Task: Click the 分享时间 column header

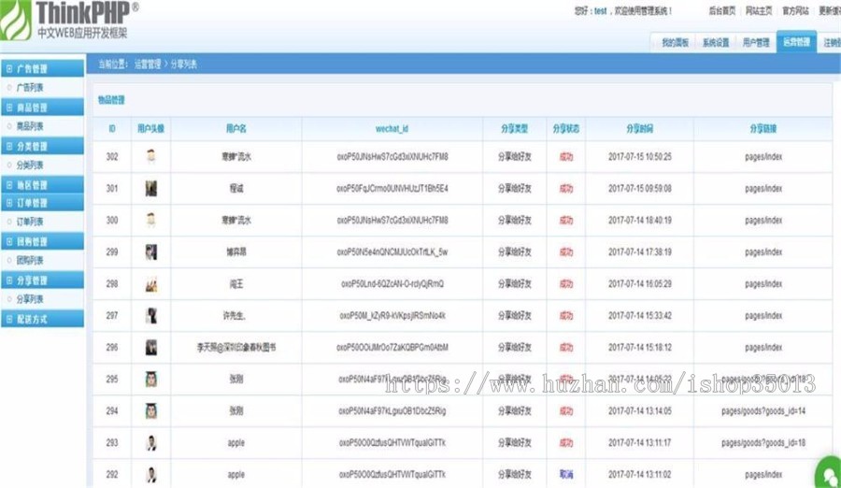Action: [639, 129]
